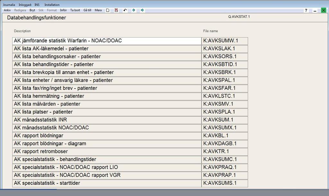The width and height of the screenshot is (329, 196).
Task: Click file name K:AVKSUMX.1
Action: (225, 128)
